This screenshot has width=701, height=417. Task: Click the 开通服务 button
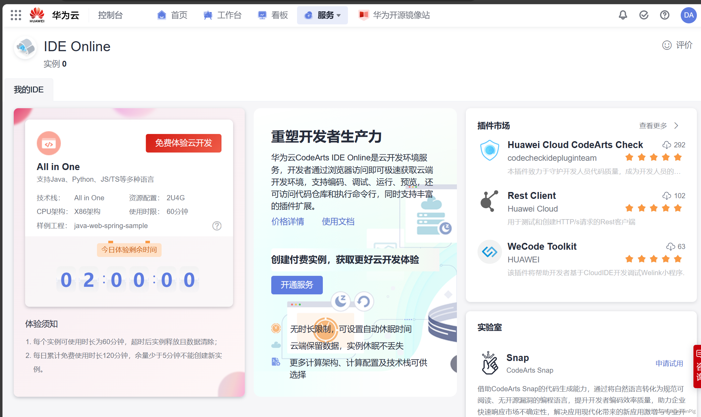click(297, 285)
